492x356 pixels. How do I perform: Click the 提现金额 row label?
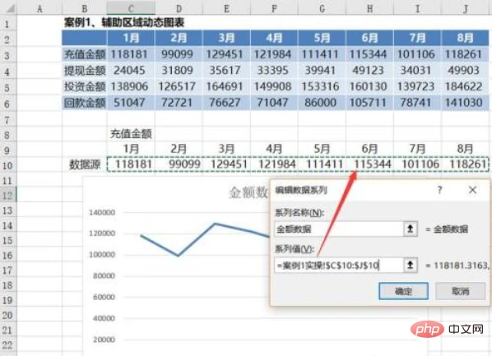point(85,70)
